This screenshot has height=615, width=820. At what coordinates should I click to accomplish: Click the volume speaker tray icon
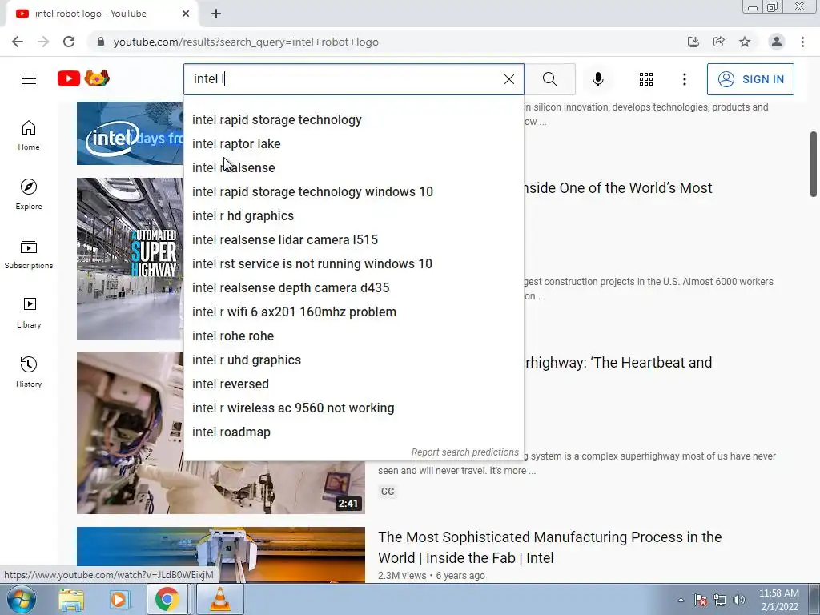(739, 601)
